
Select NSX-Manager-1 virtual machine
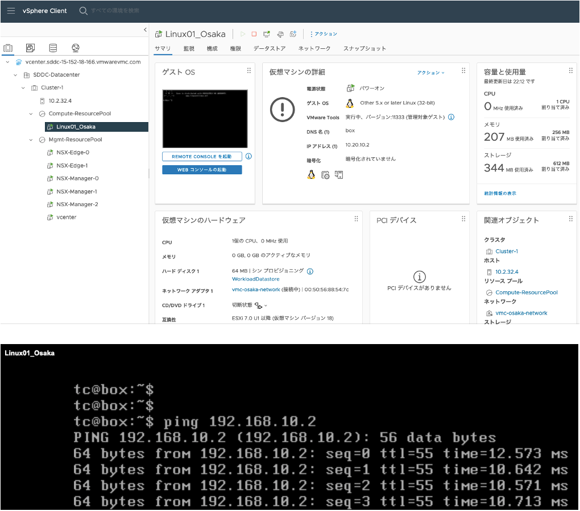77,192
